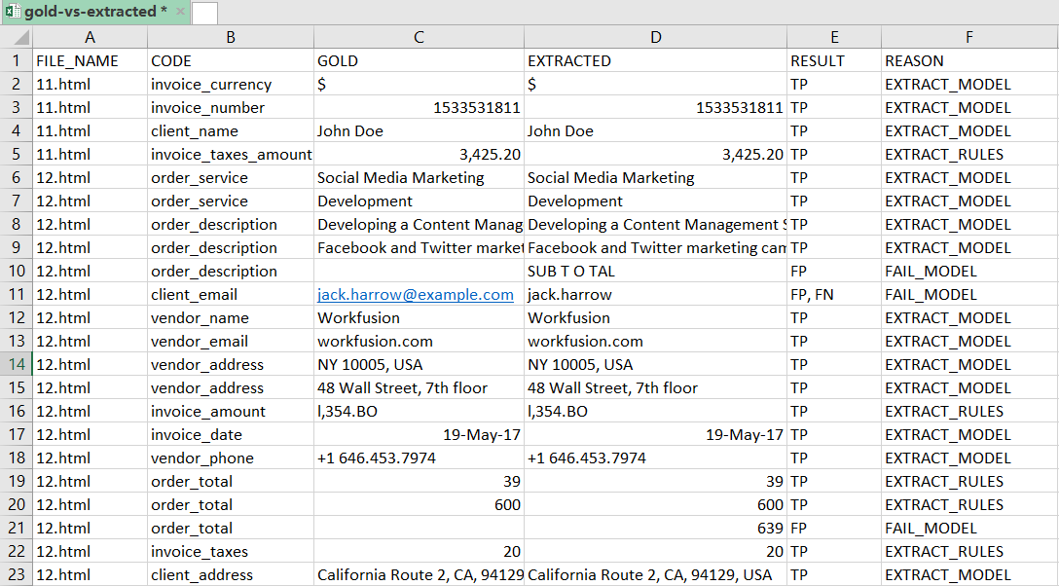Select GOLD cell 19-May-17
The image size is (1059, 586).
coord(419,435)
